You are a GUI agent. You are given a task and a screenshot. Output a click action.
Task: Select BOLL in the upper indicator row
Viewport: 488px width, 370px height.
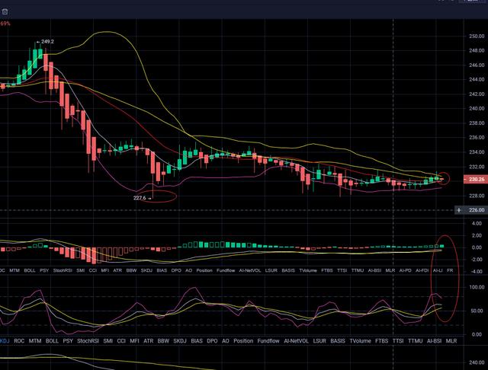coord(30,270)
